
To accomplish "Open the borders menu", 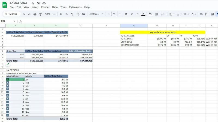I will tap(156, 14).
